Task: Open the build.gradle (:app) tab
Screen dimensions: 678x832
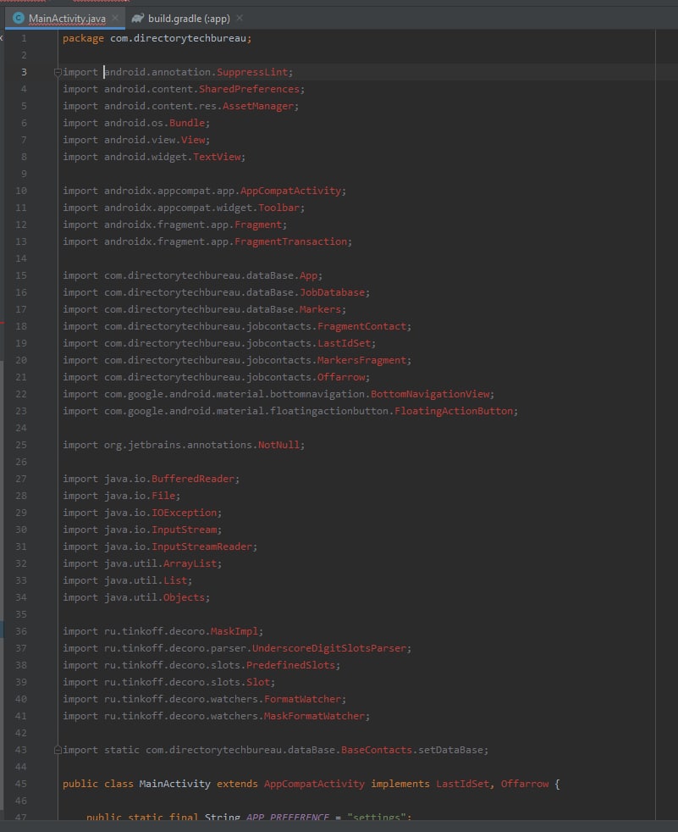Action: point(189,19)
